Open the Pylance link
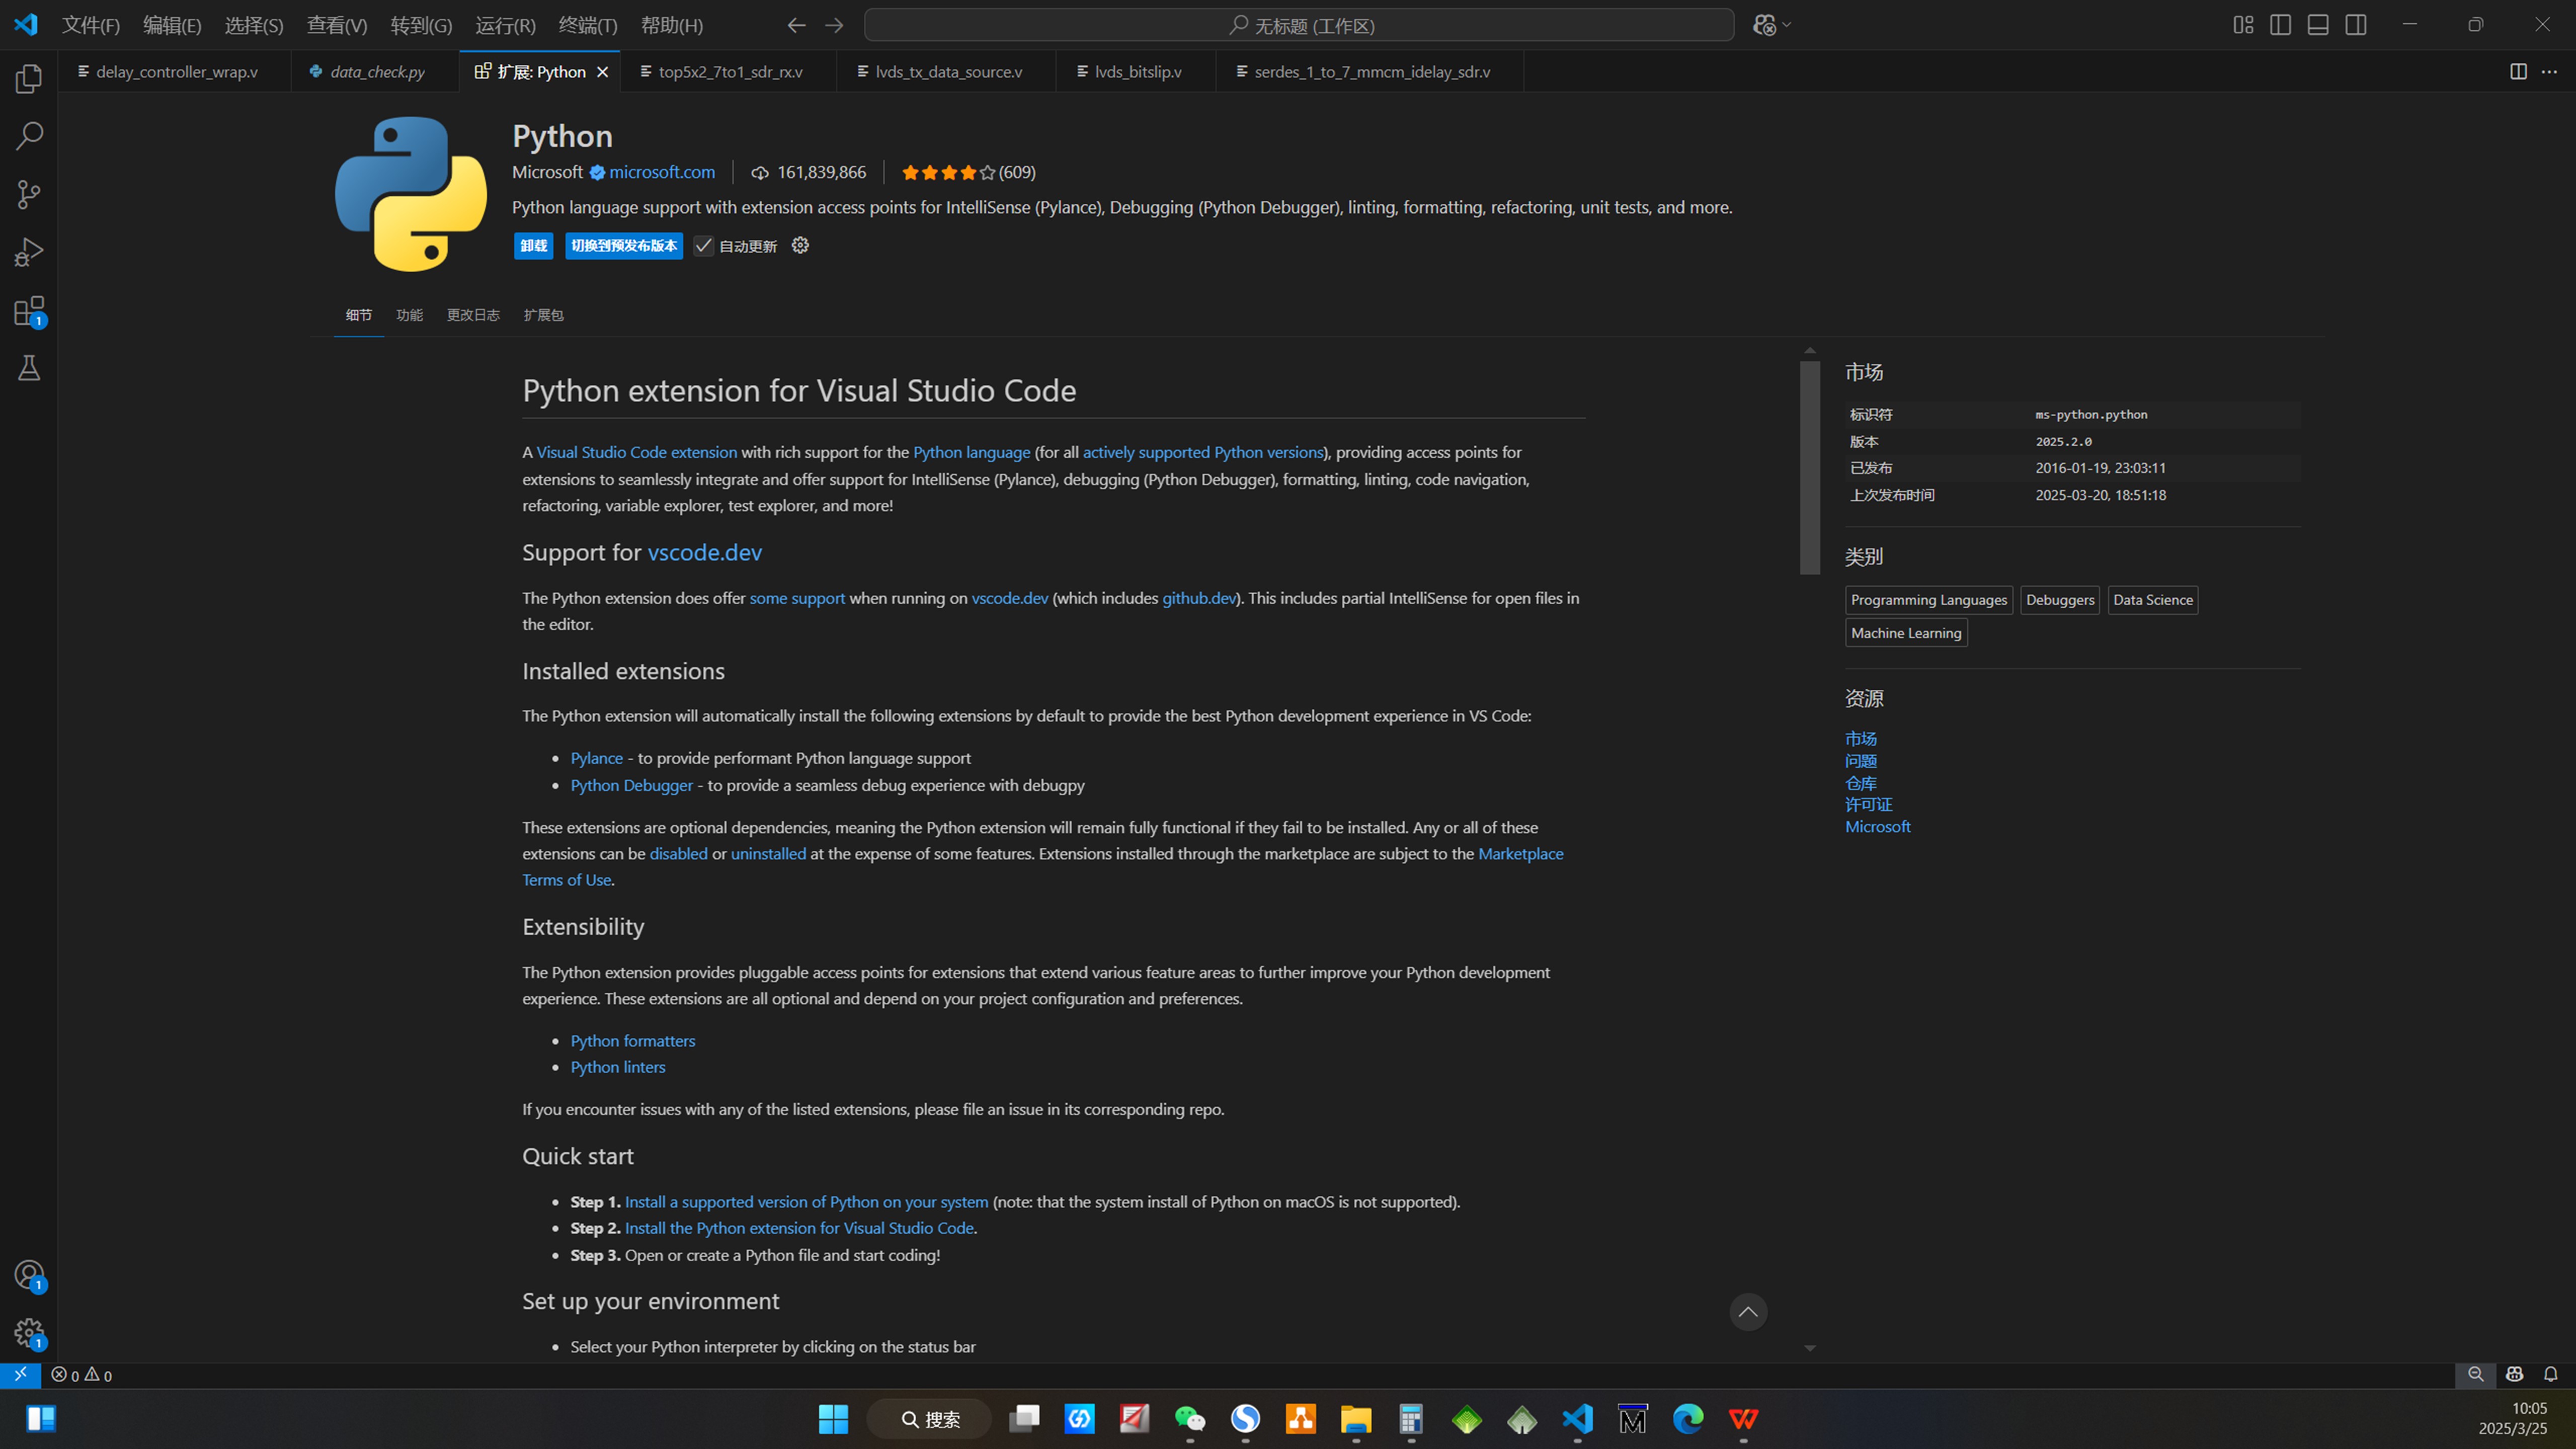 tap(596, 758)
